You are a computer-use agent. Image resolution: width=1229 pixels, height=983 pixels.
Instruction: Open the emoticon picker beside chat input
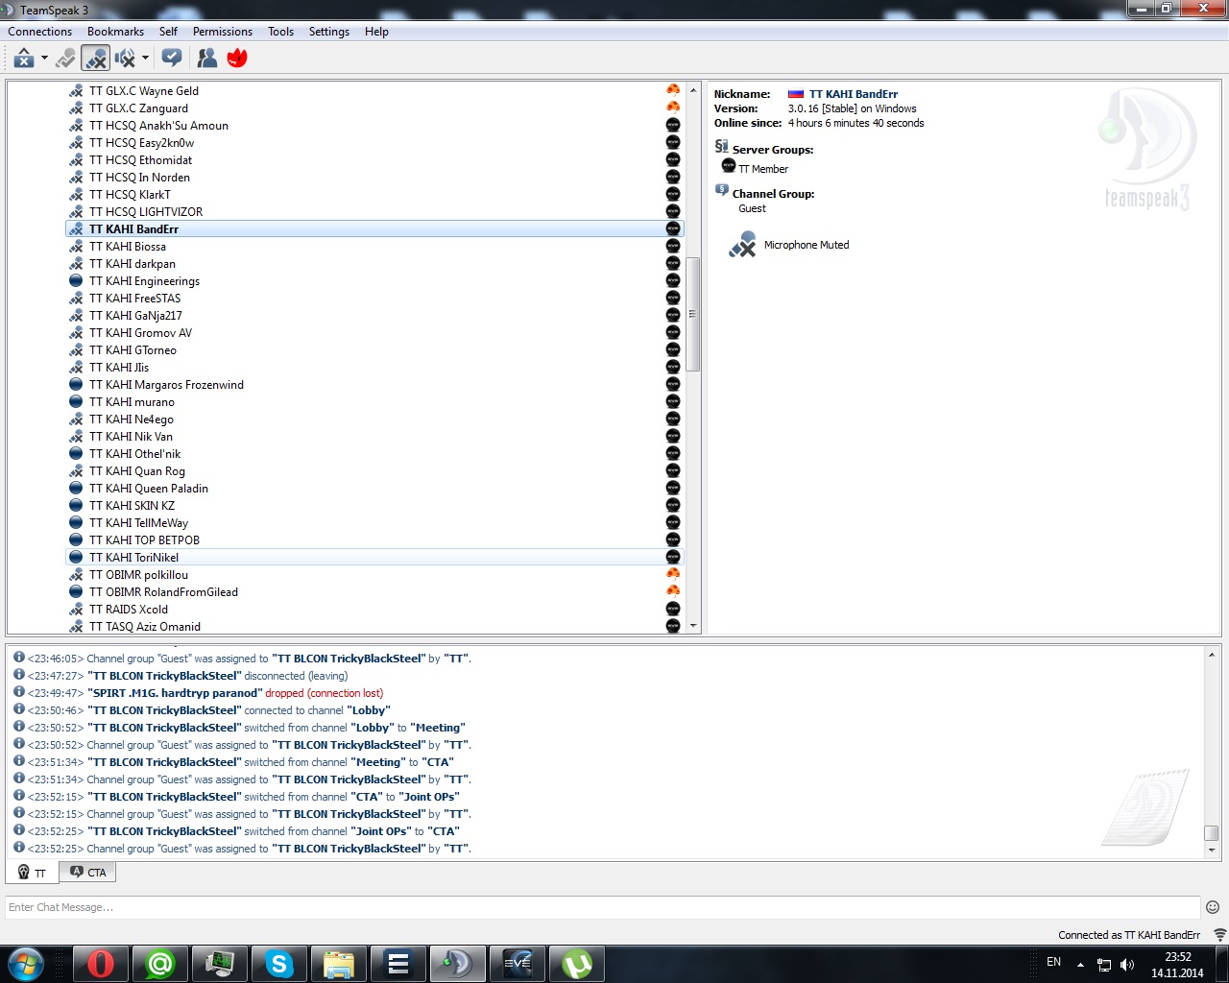(x=1213, y=907)
